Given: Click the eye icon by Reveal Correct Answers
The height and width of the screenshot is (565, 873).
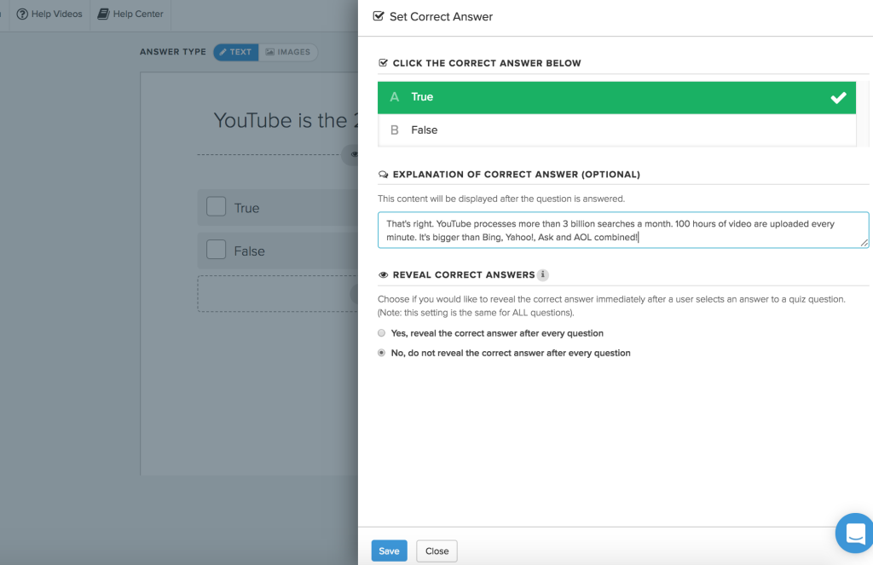Looking at the screenshot, I should coord(383,275).
